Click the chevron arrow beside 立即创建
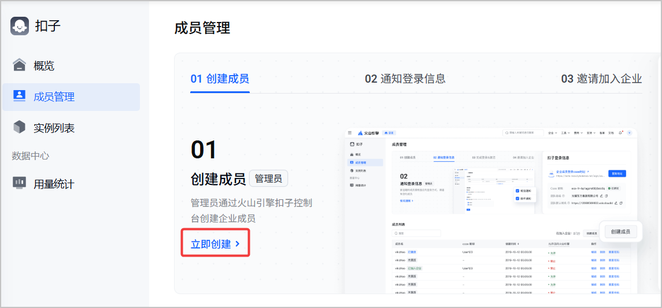The height and width of the screenshot is (308, 662). click(x=238, y=244)
